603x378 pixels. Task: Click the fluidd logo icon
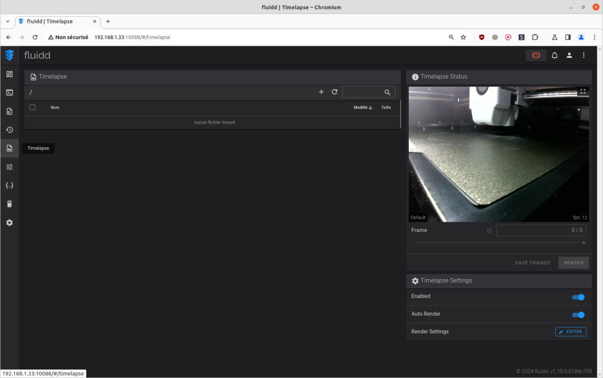(10, 55)
